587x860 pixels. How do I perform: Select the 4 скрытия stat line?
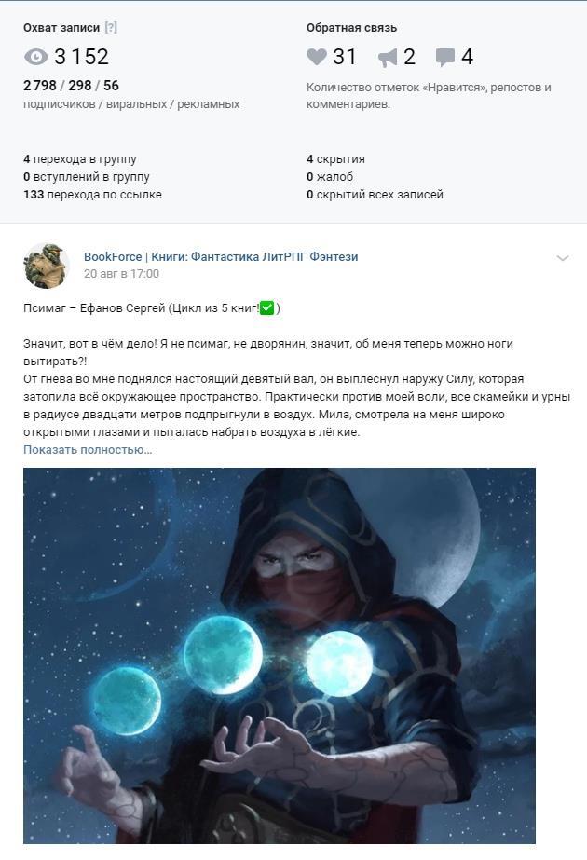335,159
